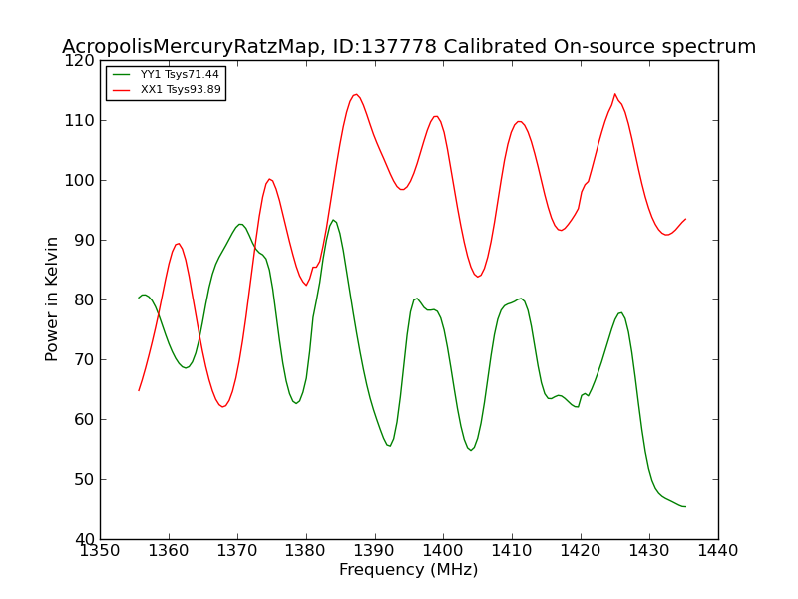Screen dimensions: 798x599
Task: Click the x-axis tick label 1430
Action: pos(649,551)
